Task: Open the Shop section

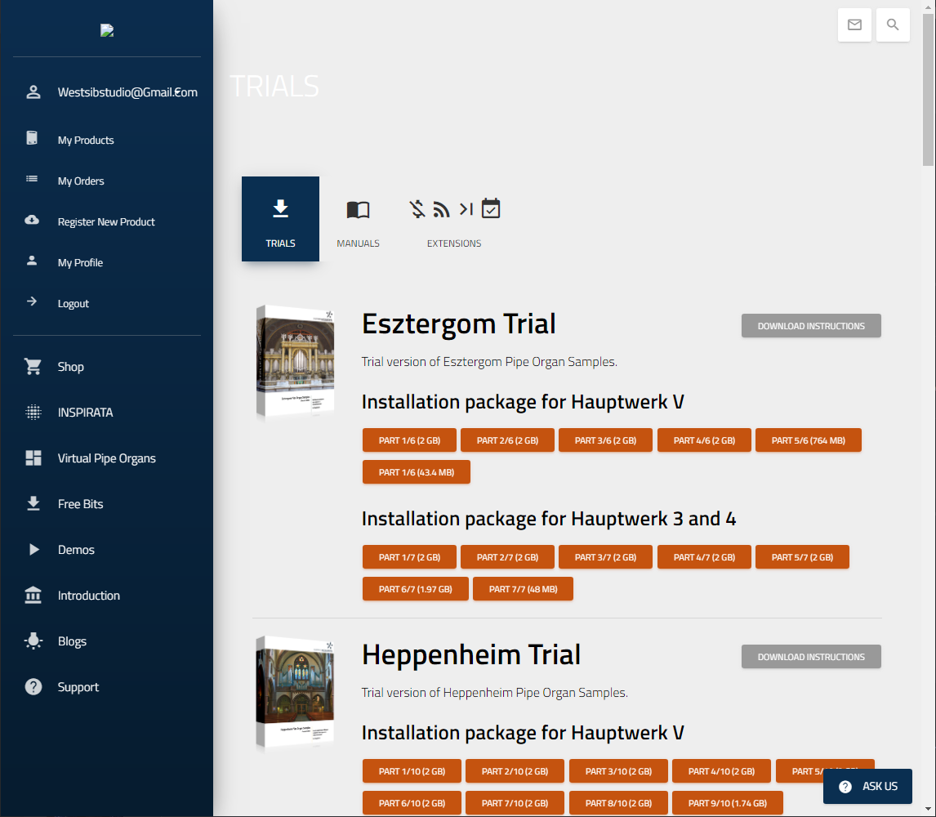Action: [70, 367]
